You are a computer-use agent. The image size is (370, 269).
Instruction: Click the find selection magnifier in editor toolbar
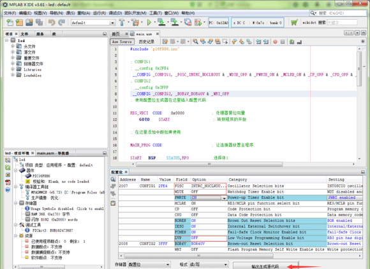pyautogui.click(x=195, y=41)
